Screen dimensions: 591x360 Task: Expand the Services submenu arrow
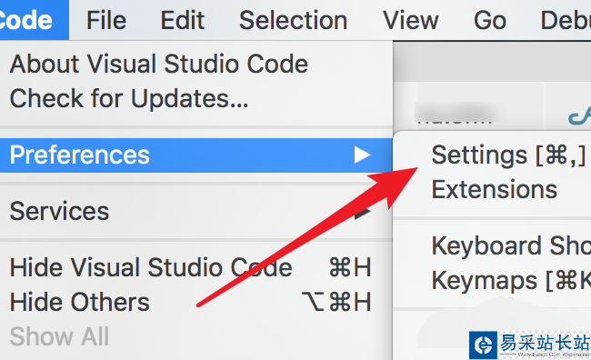click(x=362, y=212)
